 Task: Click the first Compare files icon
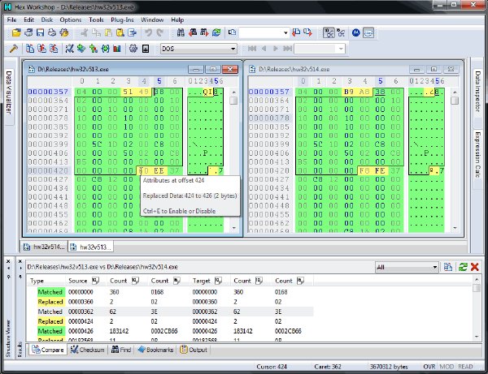point(30,49)
